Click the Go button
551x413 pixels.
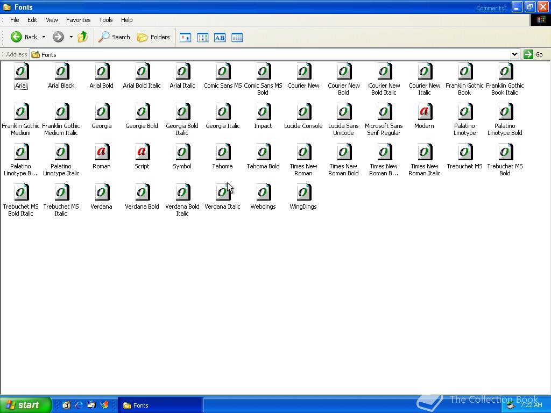[x=533, y=54]
